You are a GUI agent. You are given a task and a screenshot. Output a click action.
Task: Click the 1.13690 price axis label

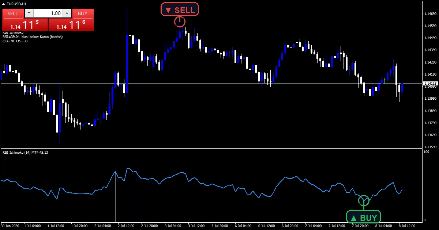tap(430, 135)
